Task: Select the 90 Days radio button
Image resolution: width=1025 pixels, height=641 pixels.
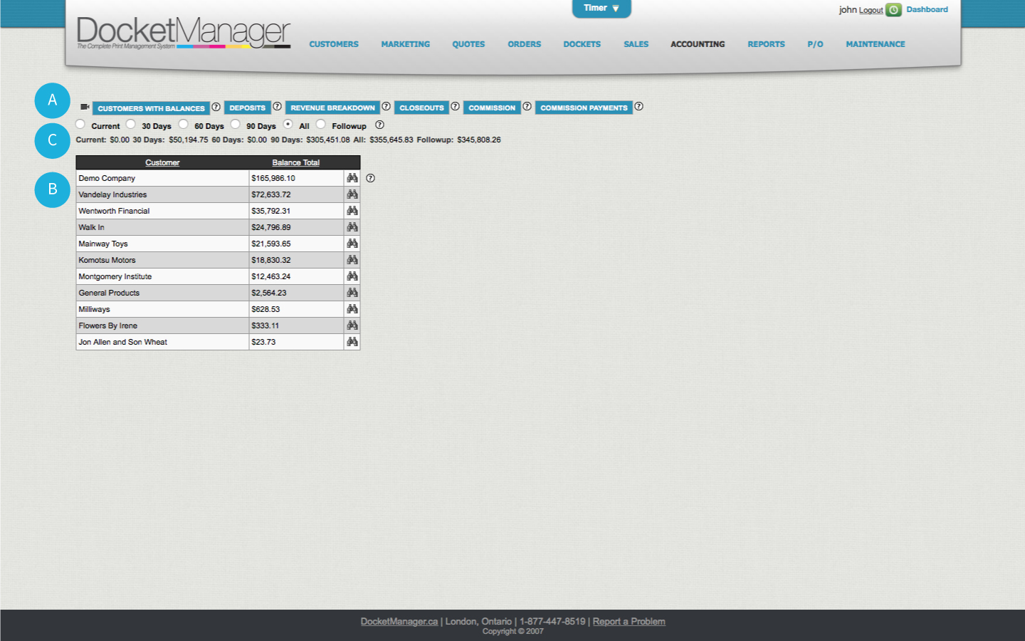Action: [235, 123]
